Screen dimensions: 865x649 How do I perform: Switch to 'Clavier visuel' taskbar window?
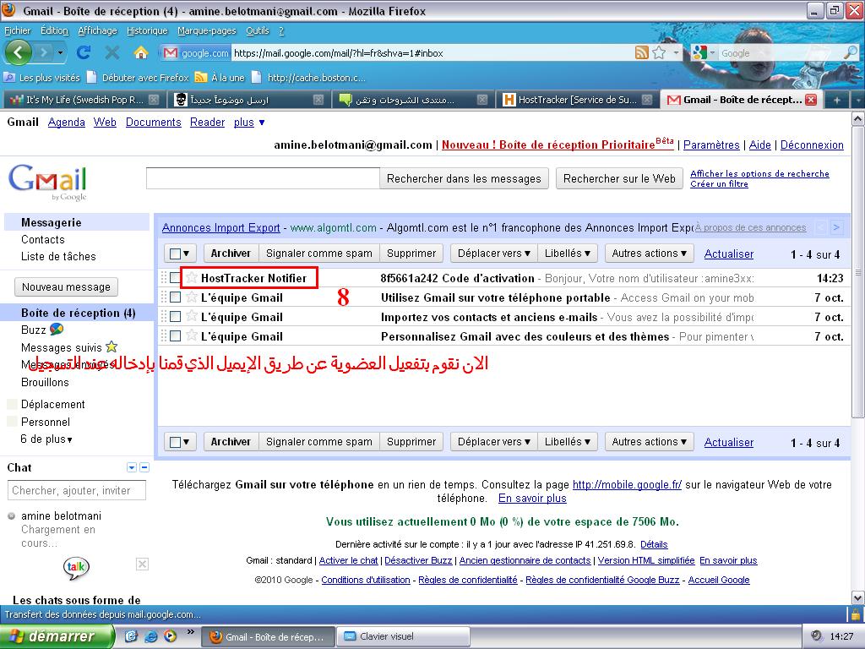tap(403, 636)
